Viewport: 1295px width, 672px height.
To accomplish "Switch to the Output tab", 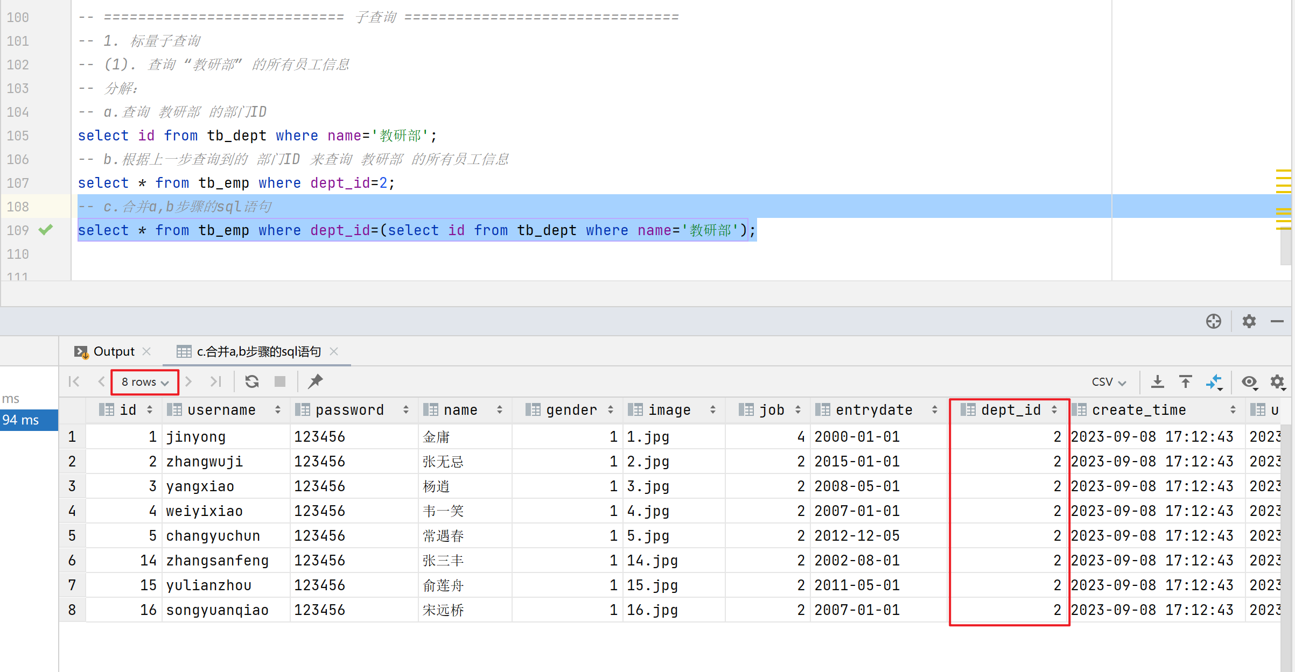I will (113, 351).
